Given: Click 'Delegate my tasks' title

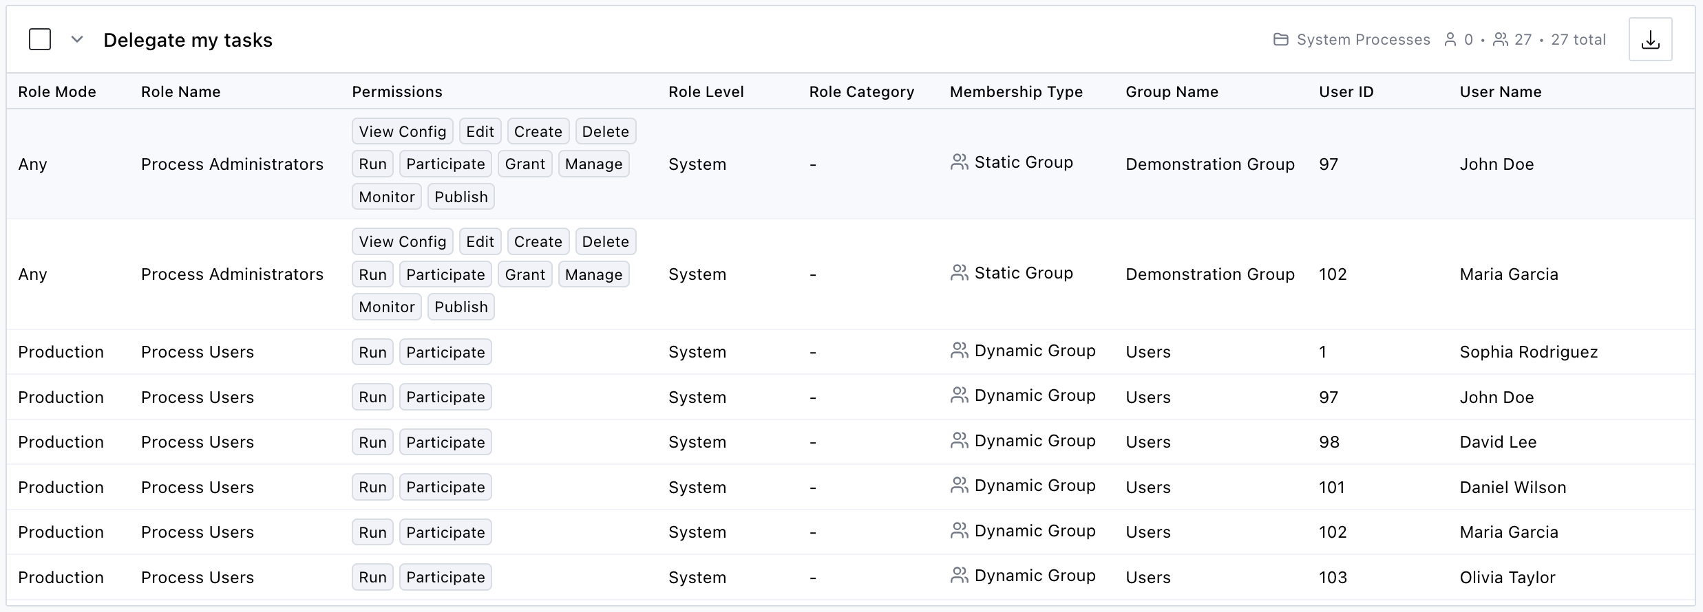Looking at the screenshot, I should [188, 41].
